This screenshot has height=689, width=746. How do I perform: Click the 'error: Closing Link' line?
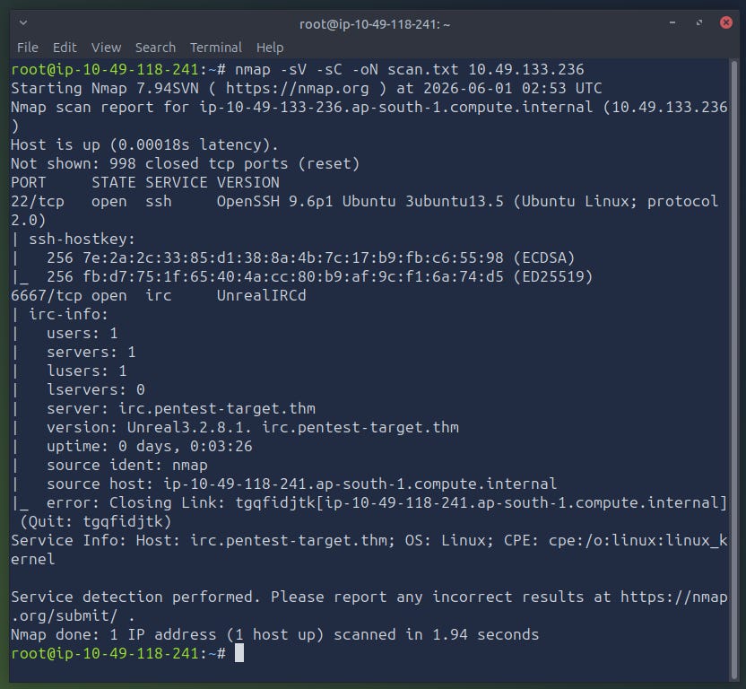tap(369, 502)
